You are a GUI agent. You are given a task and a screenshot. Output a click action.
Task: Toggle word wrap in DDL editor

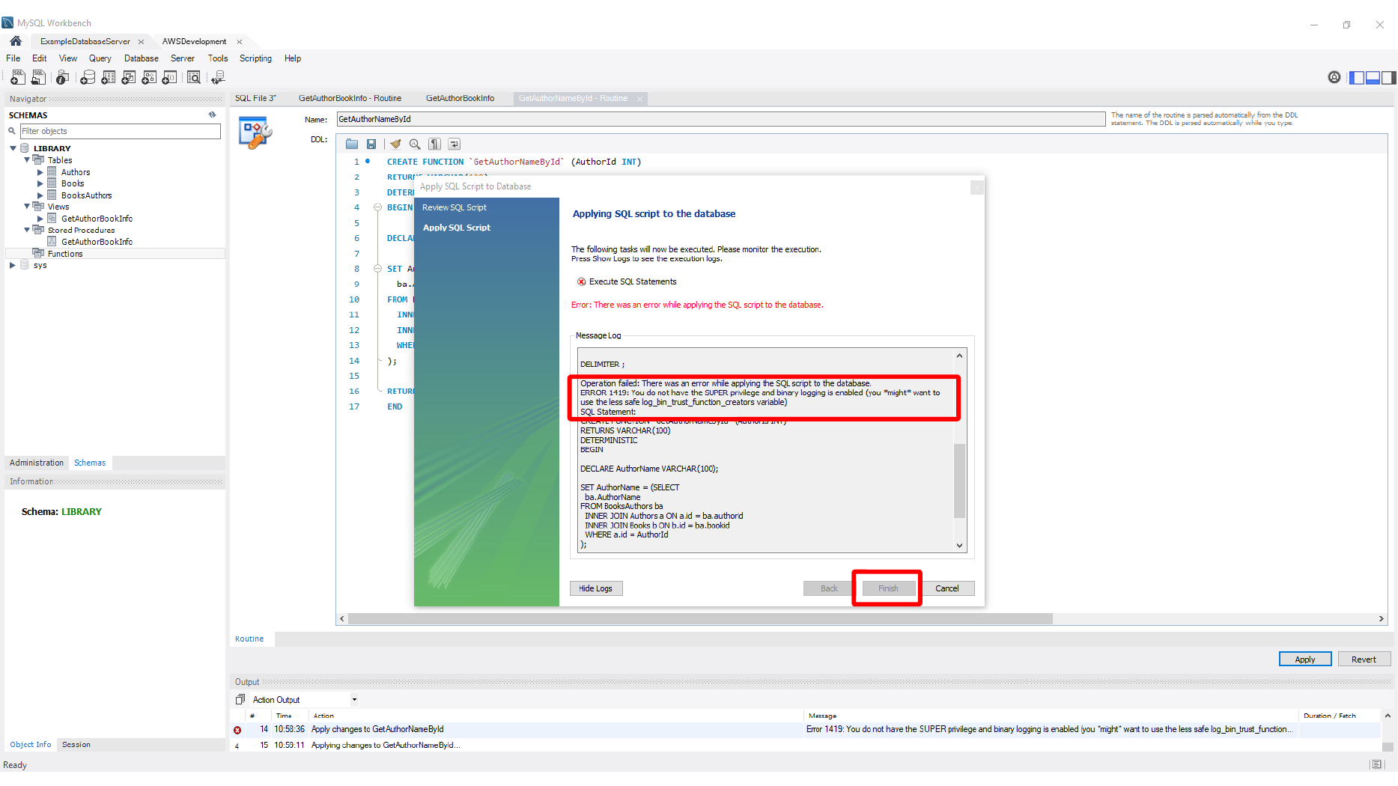(x=455, y=144)
